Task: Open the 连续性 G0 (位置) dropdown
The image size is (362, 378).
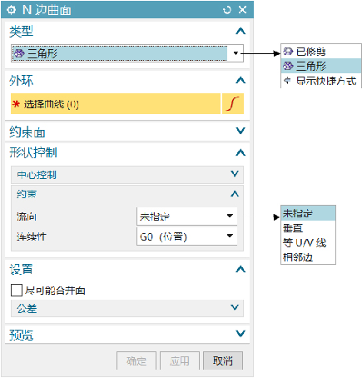Action: [x=187, y=236]
